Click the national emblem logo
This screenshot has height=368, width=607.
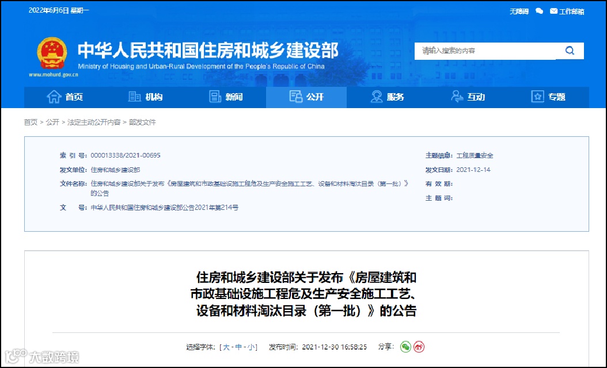click(x=52, y=53)
